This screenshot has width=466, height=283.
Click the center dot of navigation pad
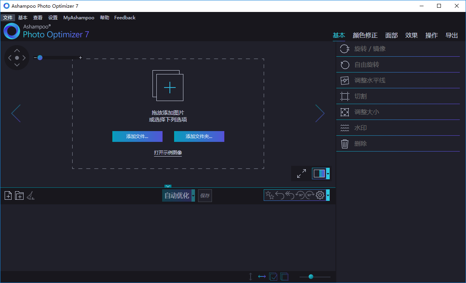pyautogui.click(x=17, y=58)
